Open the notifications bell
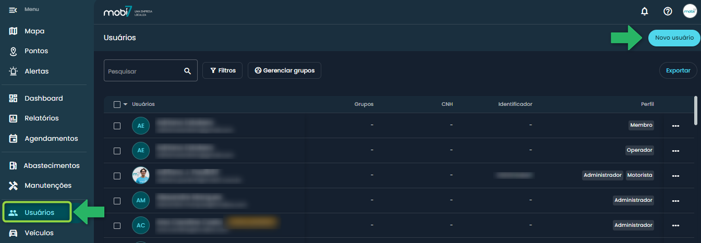The width and height of the screenshot is (701, 243). [x=644, y=11]
